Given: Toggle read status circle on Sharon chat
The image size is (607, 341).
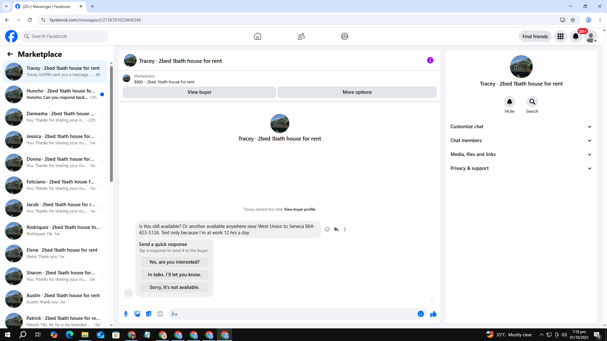Looking at the screenshot, I should tap(101, 276).
